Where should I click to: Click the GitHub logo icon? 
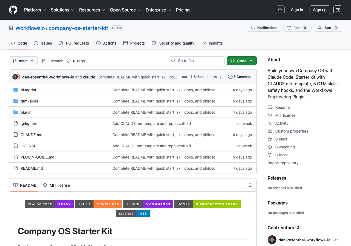13,10
